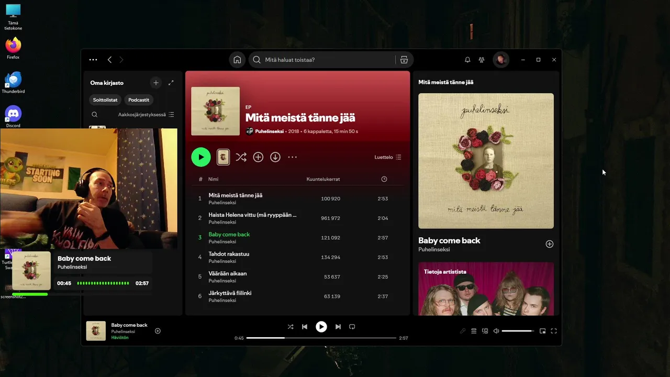
Task: Open the Spotify three-dot app menu
Action: [x=93, y=60]
